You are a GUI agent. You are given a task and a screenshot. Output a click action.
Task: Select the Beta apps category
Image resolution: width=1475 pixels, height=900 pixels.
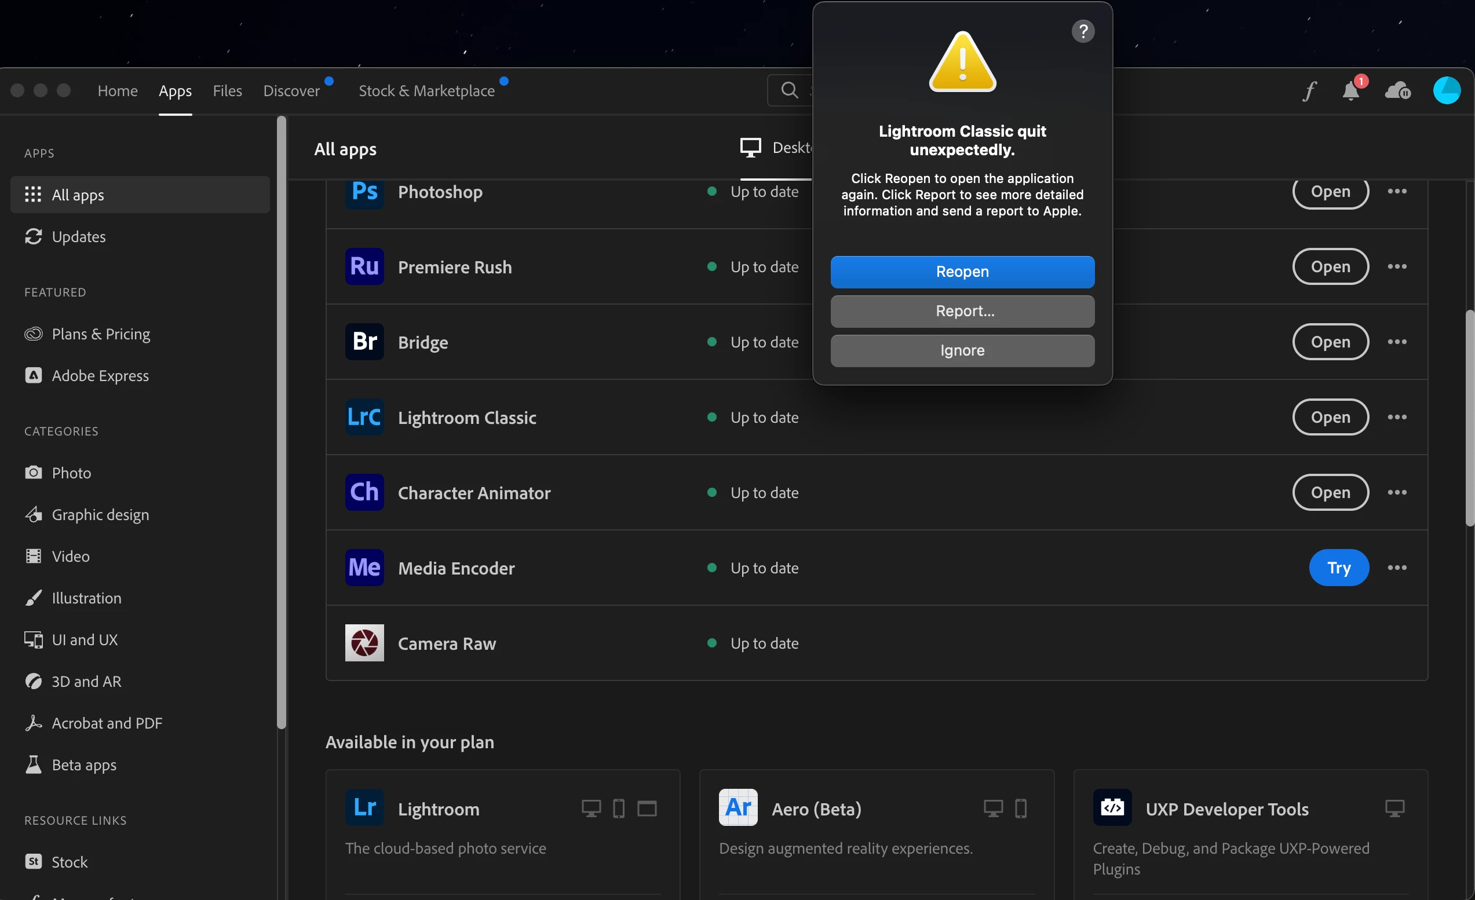tap(84, 764)
